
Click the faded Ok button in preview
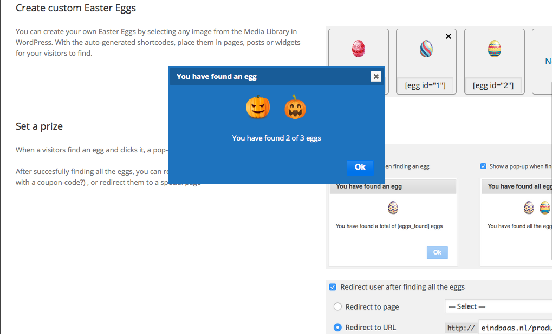(x=437, y=252)
